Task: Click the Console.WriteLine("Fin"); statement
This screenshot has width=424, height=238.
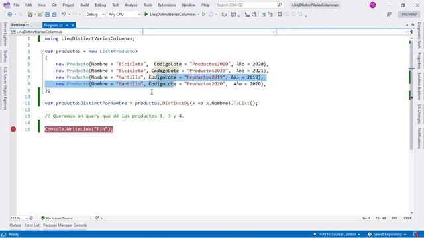Action: pyautogui.click(x=79, y=130)
